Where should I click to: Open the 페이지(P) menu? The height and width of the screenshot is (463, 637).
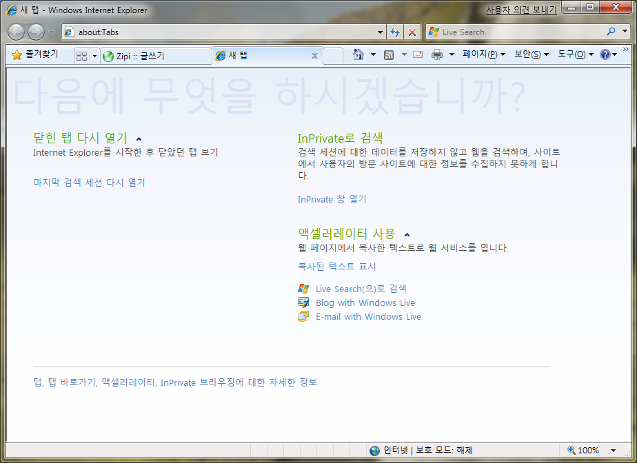tap(484, 54)
